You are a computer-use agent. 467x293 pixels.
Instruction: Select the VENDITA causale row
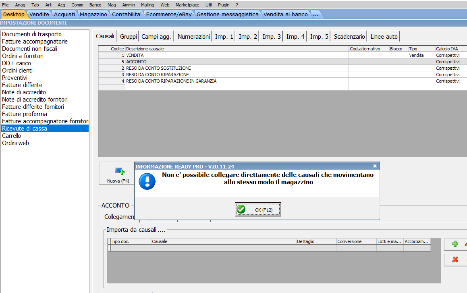282,55
